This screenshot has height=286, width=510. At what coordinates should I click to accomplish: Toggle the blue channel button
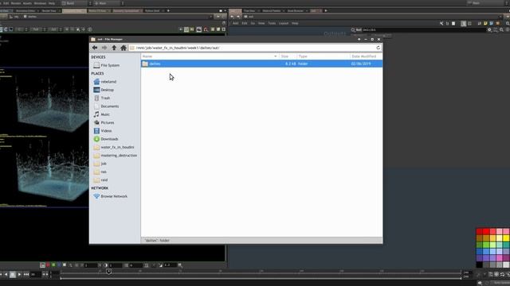click(59, 265)
